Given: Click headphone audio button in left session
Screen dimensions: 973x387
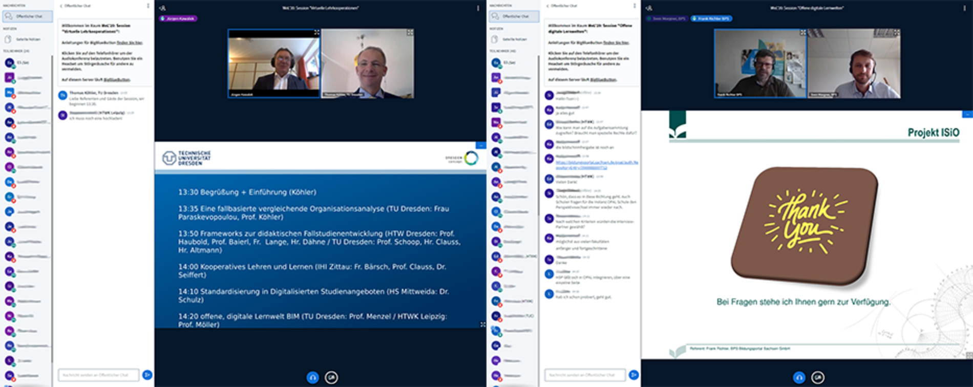Looking at the screenshot, I should coord(312,377).
